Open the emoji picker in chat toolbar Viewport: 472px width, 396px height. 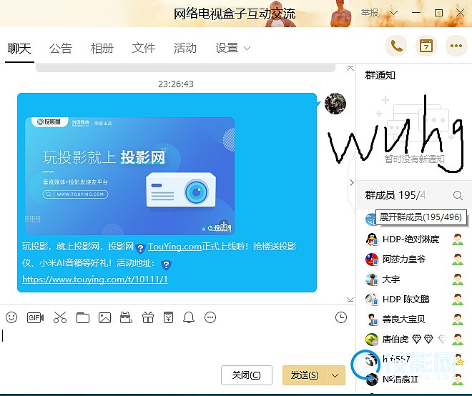pyautogui.click(x=11, y=317)
